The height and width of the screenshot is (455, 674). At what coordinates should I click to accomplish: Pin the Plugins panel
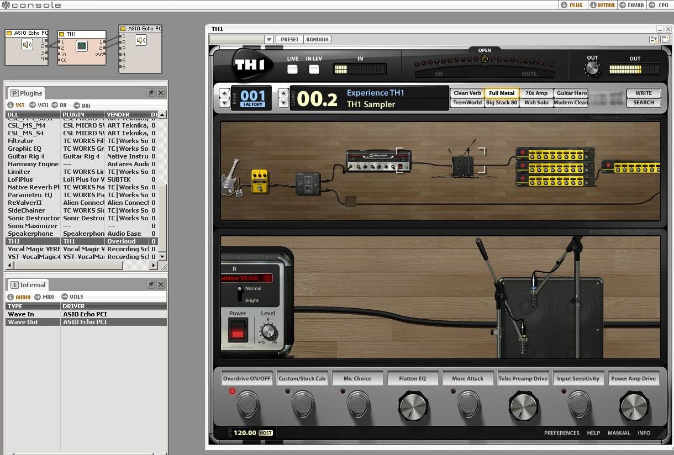coord(151,93)
